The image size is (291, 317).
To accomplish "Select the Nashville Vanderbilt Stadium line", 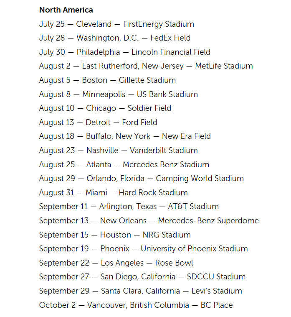I will (119, 151).
